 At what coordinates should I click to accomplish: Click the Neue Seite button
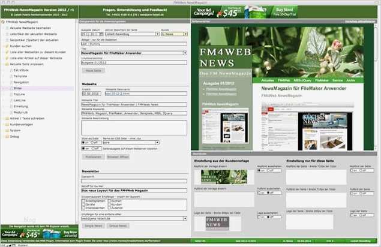point(94,70)
